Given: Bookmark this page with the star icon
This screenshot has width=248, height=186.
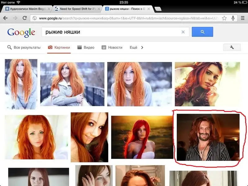Looking at the screenshot, I should point(224,18).
